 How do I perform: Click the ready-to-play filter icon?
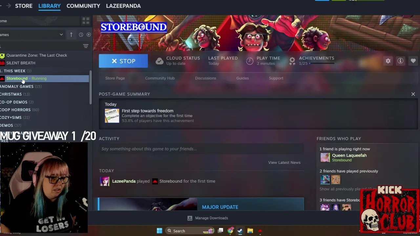89,35
